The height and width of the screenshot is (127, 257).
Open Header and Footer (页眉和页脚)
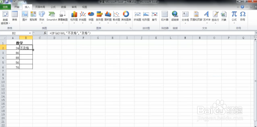196,16
